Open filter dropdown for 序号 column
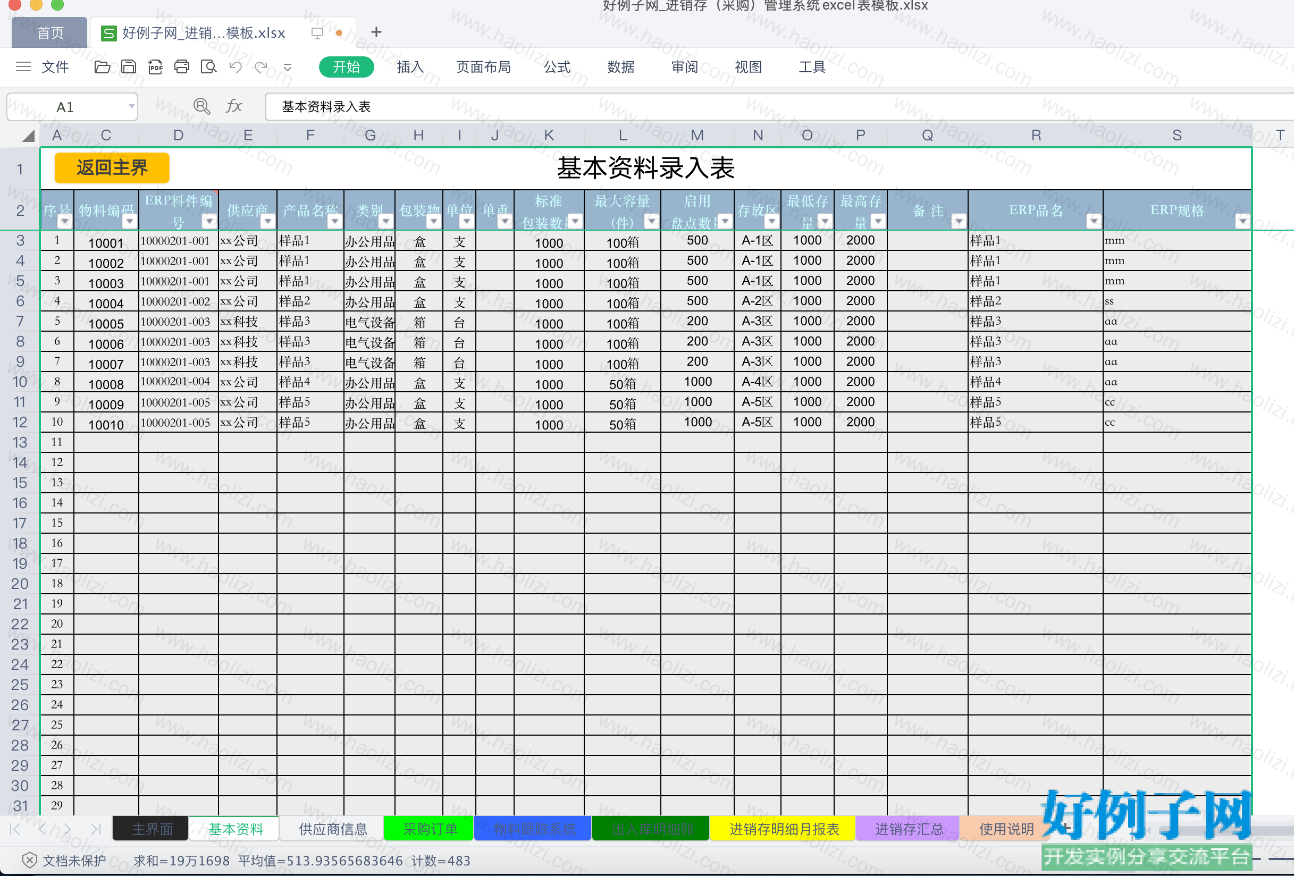 point(64,222)
